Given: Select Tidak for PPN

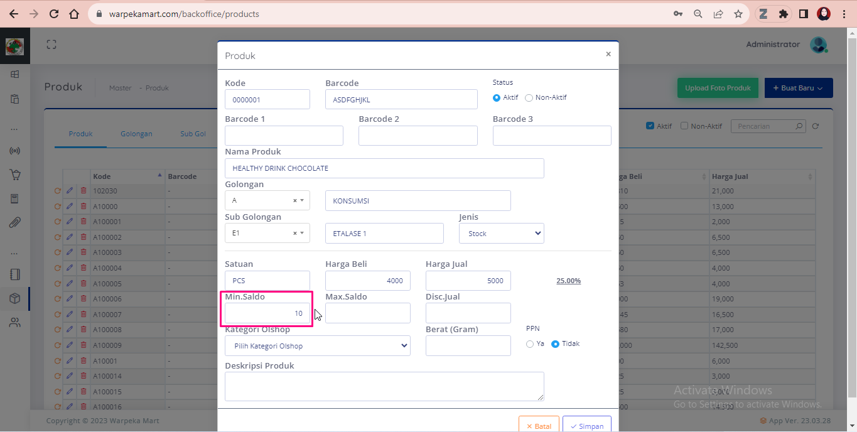Looking at the screenshot, I should [x=555, y=344].
